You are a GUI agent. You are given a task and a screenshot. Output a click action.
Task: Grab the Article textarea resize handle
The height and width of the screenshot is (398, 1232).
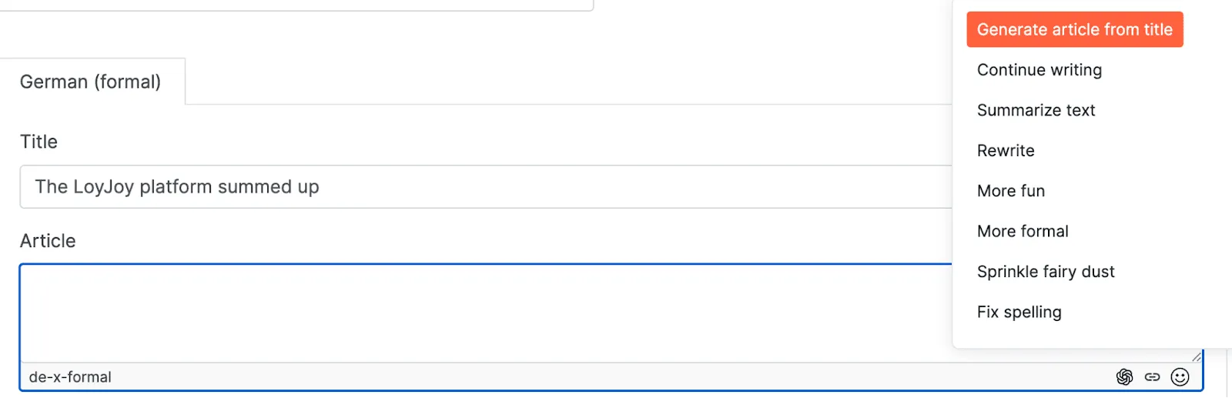(1196, 356)
